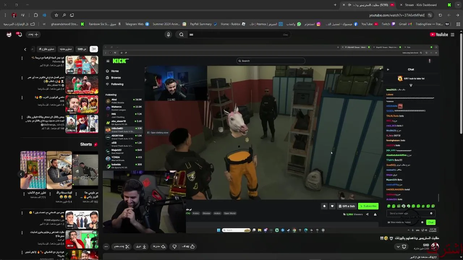Open the browser extensions puzzle icon
The image size is (463, 260).
(36, 15)
